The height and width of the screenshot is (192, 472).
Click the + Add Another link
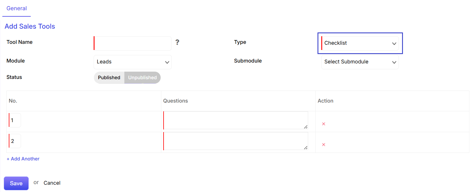pos(23,159)
